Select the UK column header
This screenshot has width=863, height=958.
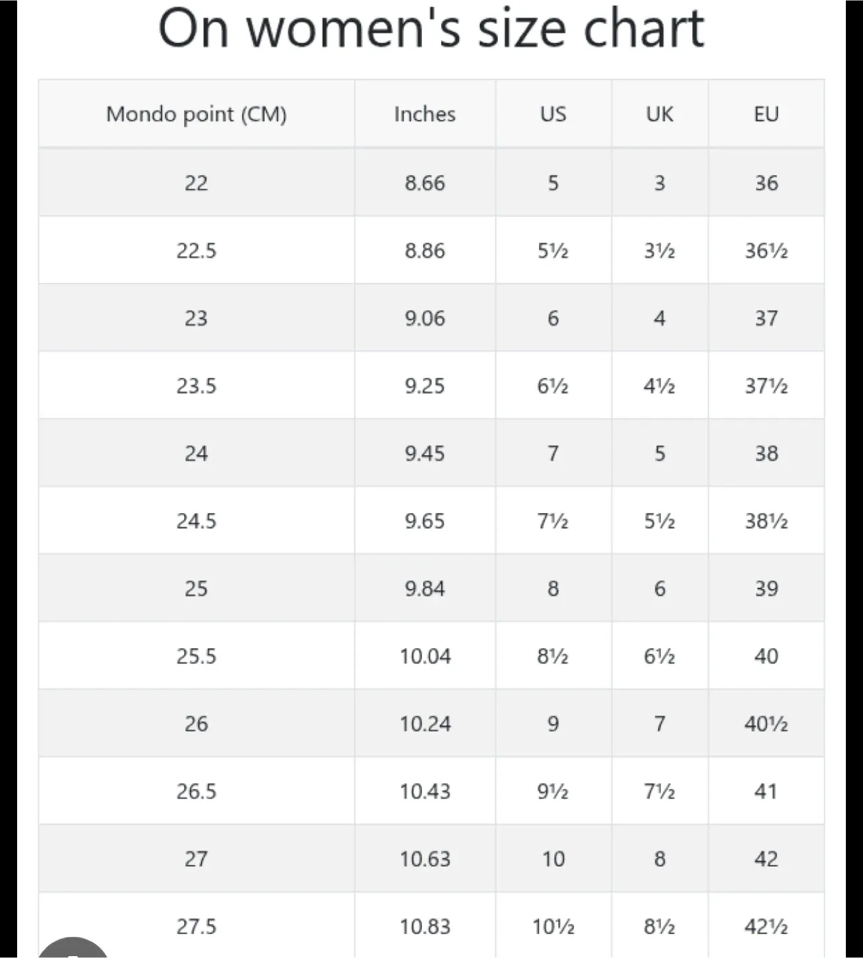(x=659, y=114)
